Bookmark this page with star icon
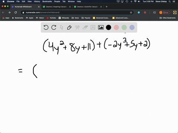Image resolution: width=178 pixels, height=133 pixels. pos(131,13)
